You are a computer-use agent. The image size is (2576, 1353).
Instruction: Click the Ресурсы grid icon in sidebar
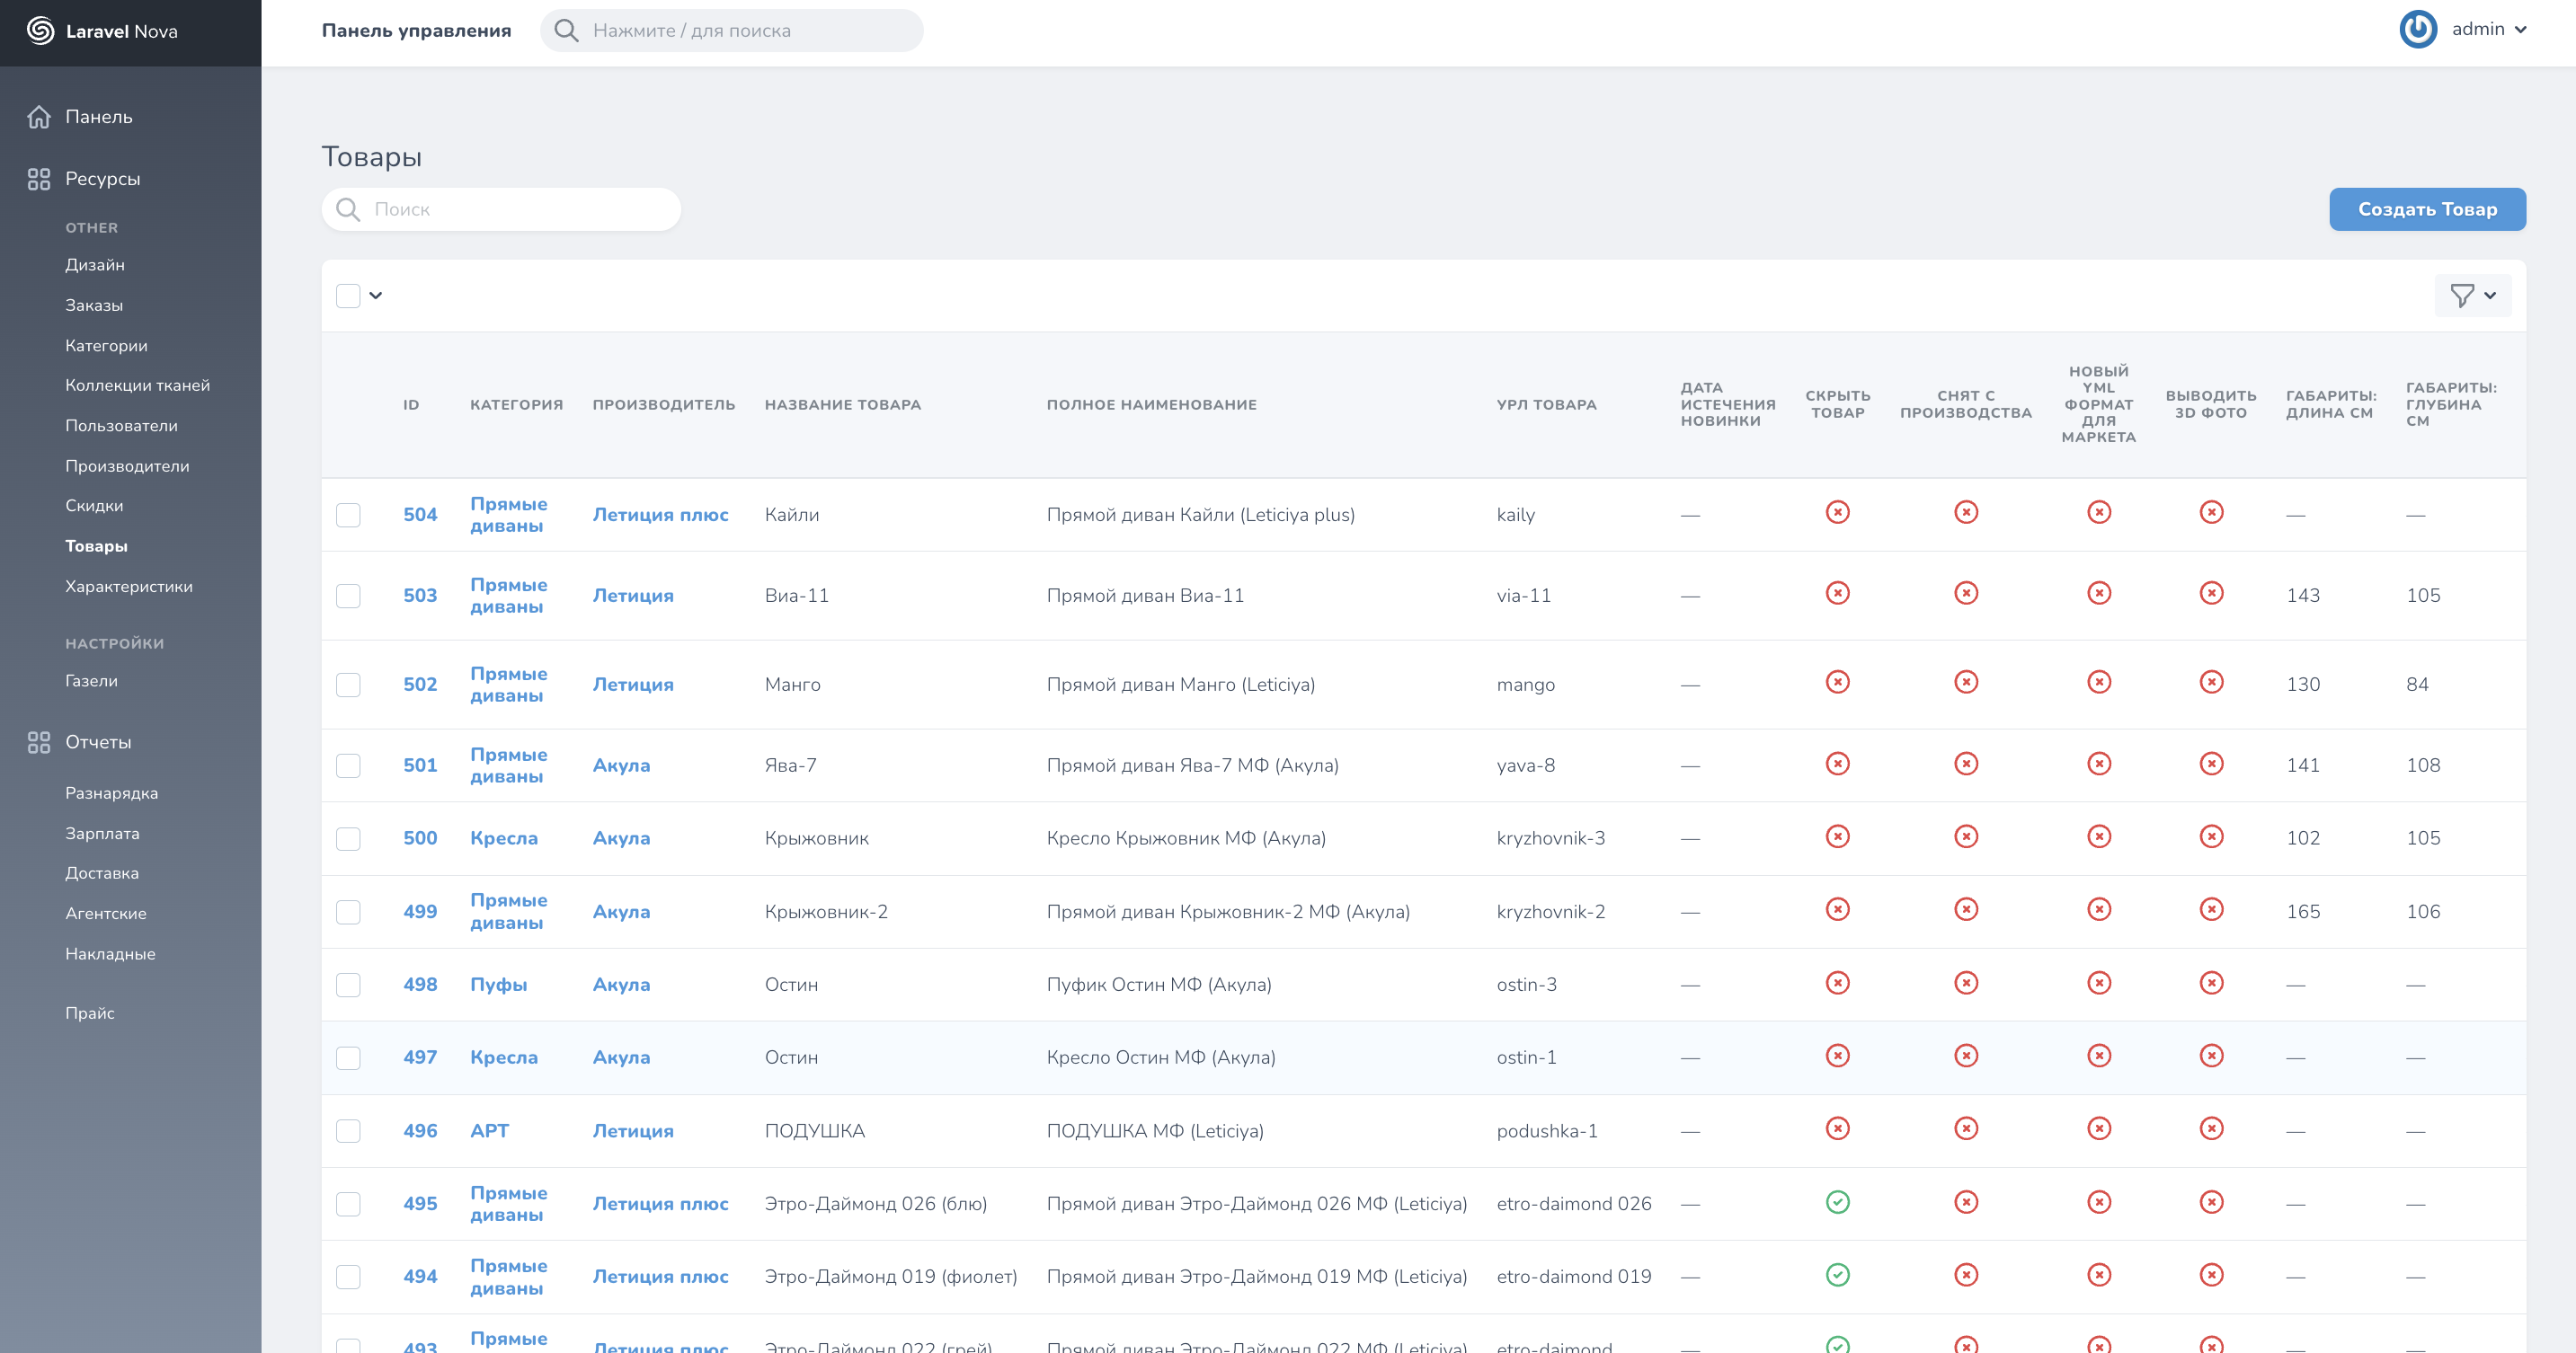click(x=39, y=179)
